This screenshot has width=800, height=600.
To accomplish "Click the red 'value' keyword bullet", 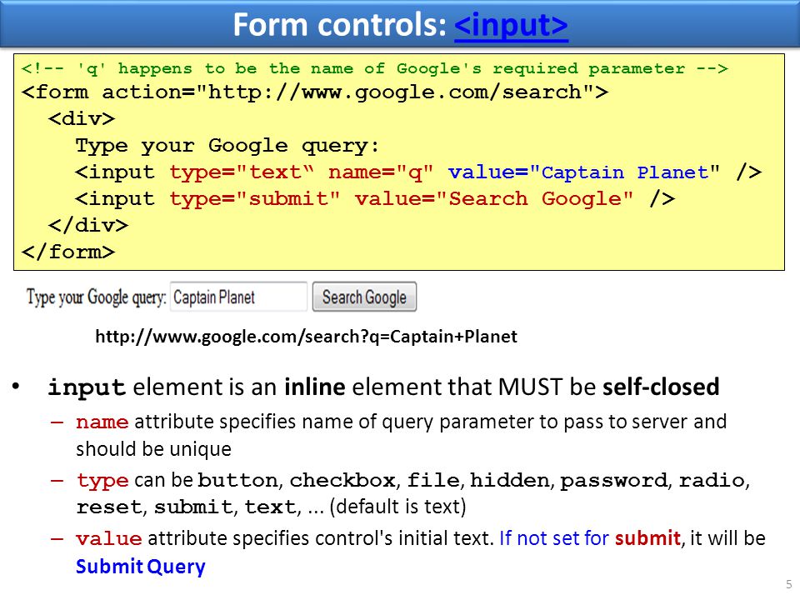I will (108, 539).
